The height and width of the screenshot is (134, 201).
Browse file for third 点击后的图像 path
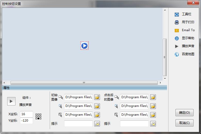(x=153, y=115)
